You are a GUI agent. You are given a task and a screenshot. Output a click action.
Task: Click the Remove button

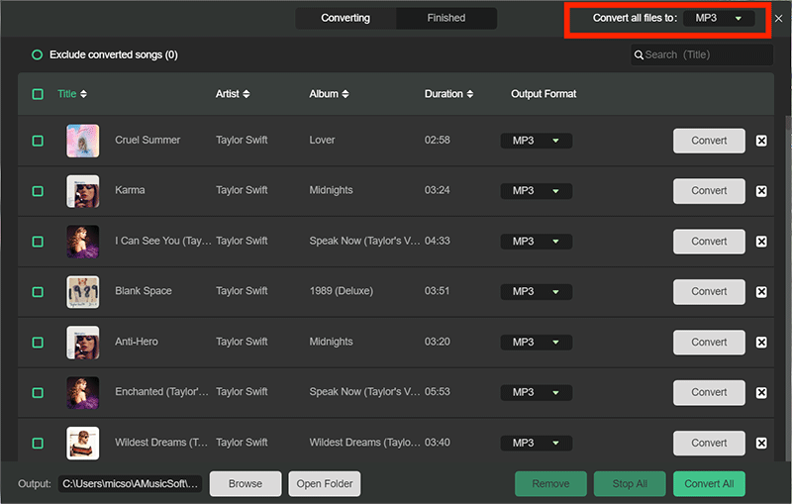click(550, 484)
